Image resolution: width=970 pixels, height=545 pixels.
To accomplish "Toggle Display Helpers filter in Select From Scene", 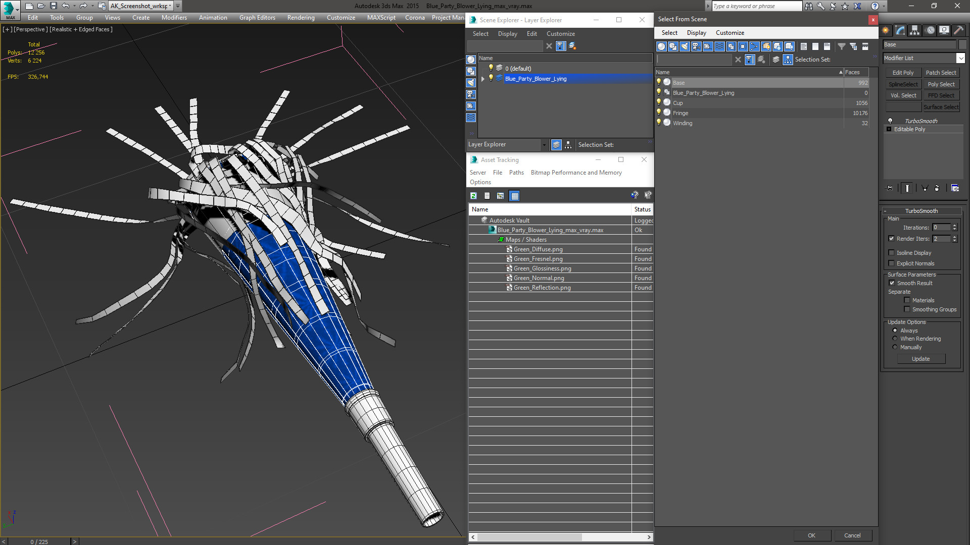I will [x=708, y=46].
